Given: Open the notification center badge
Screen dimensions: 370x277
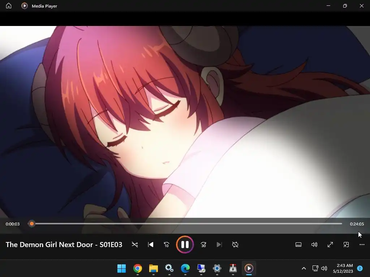Looking at the screenshot, I should pyautogui.click(x=360, y=268).
